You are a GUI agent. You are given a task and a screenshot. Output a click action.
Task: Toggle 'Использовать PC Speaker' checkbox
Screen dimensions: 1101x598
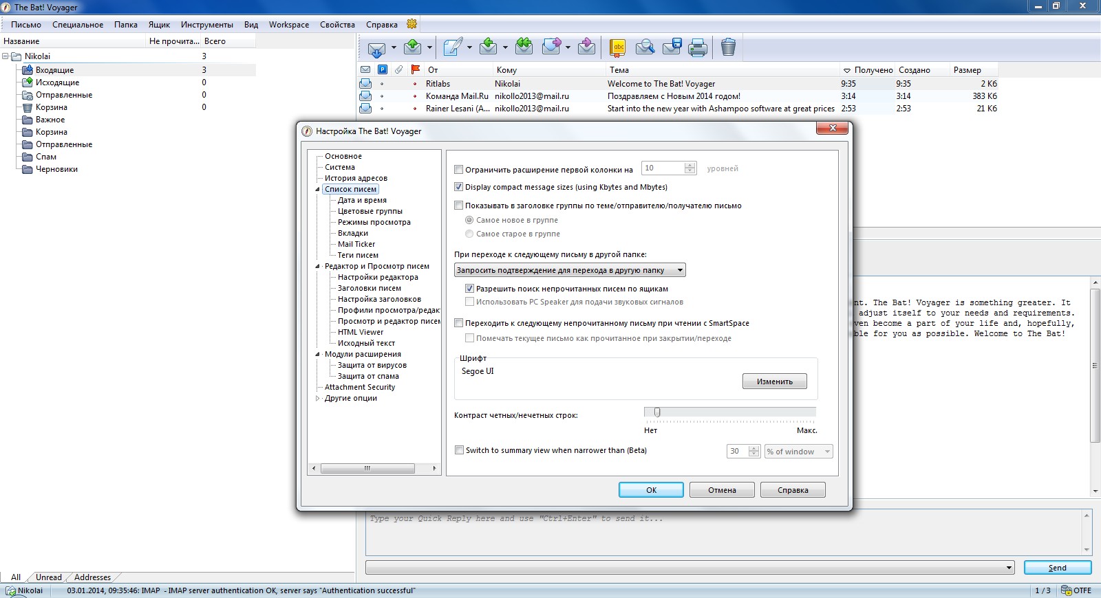[x=470, y=302]
